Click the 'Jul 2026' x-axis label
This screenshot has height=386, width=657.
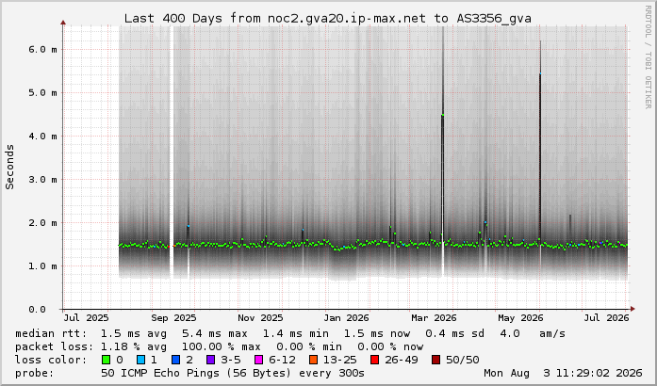tap(607, 318)
